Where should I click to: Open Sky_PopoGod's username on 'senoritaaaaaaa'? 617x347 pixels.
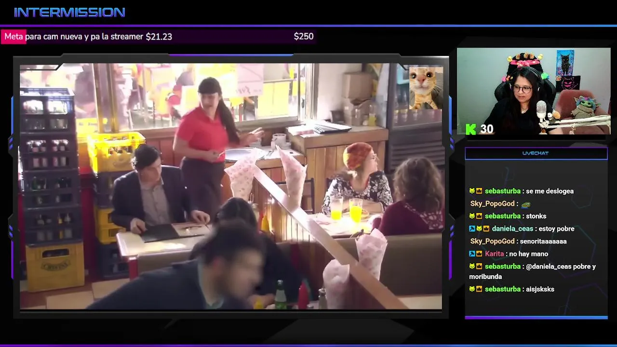point(492,241)
